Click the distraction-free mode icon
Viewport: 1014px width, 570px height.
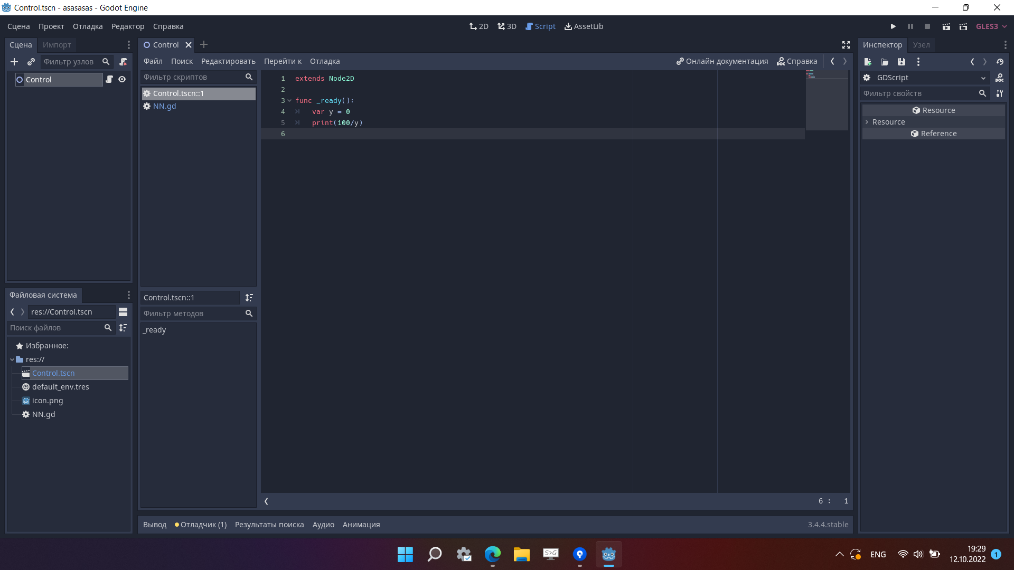846,45
